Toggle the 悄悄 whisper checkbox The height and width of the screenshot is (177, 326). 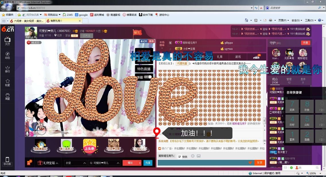click(x=180, y=157)
